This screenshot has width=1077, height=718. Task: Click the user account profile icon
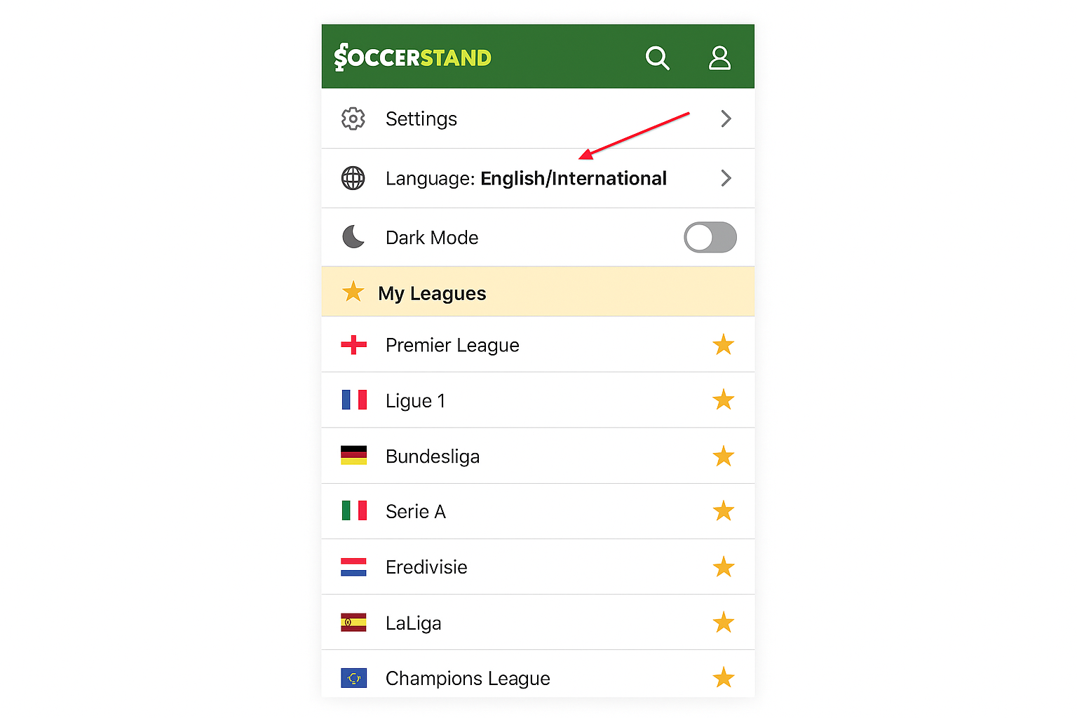tap(719, 58)
